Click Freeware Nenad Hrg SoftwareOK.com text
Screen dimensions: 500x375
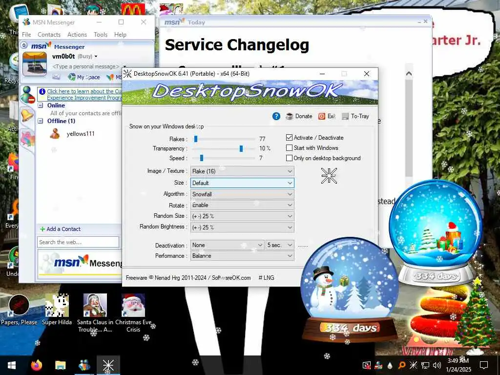(x=188, y=278)
